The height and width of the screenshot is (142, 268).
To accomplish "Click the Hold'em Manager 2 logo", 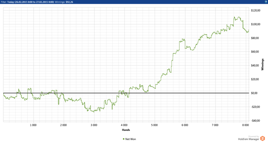I will coord(262,138).
